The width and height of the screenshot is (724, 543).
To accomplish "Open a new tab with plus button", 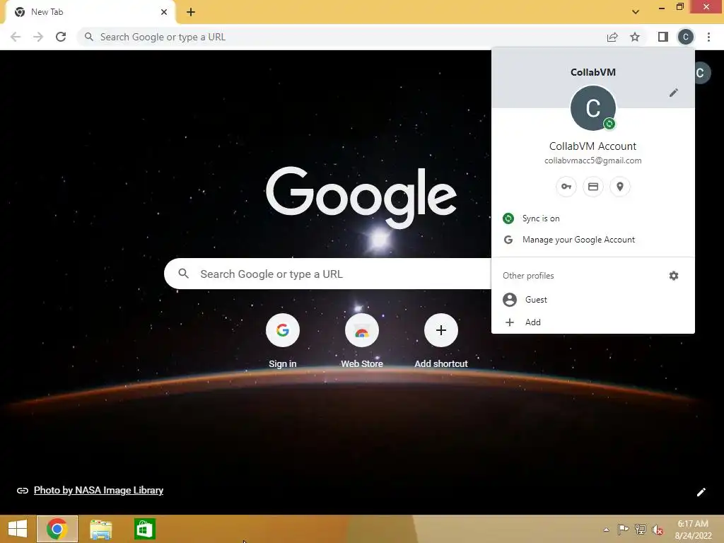I will coord(191,12).
